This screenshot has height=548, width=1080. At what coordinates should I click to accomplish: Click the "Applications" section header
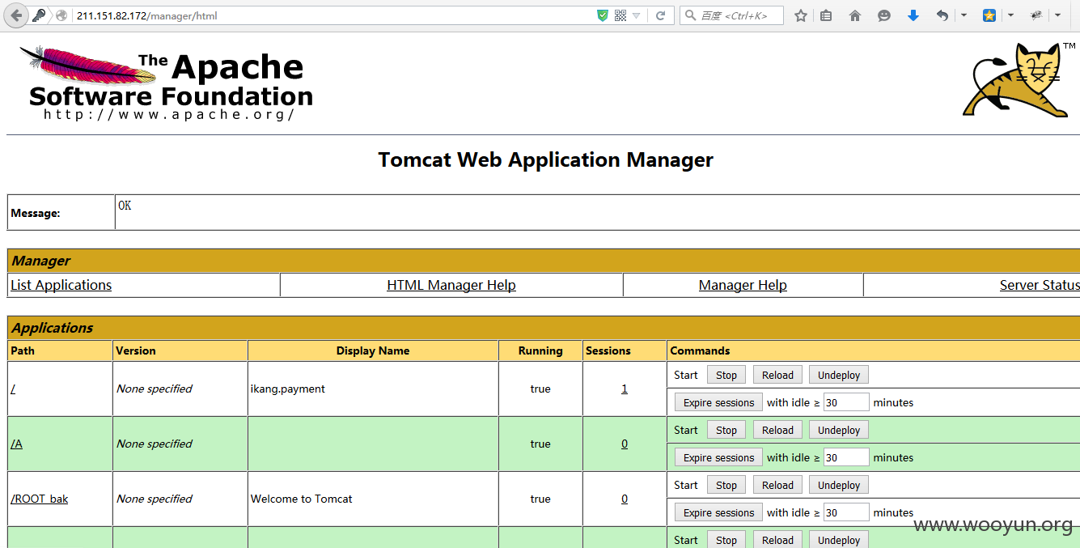coord(53,327)
